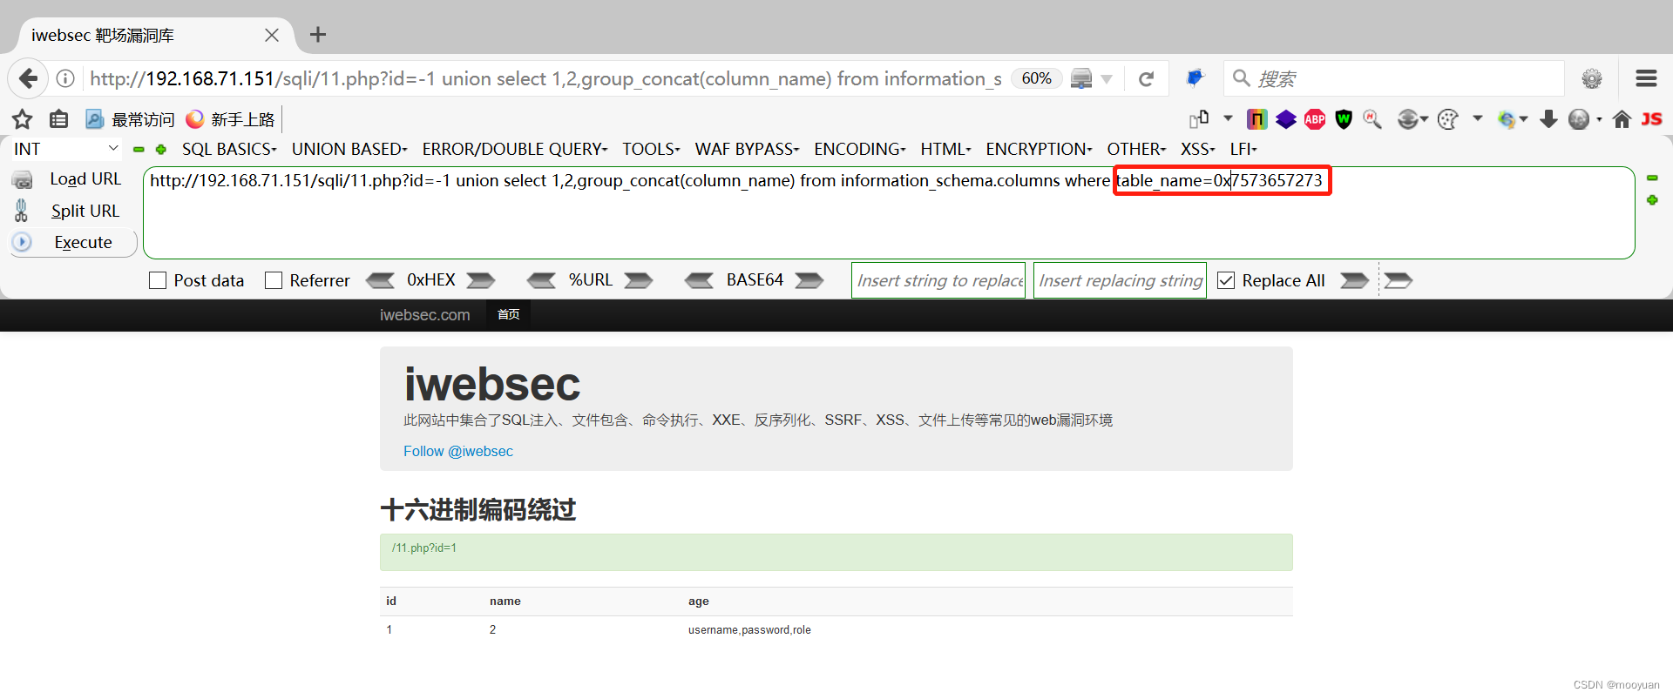
Task: Expand the TOOLS menu
Action: point(651,149)
